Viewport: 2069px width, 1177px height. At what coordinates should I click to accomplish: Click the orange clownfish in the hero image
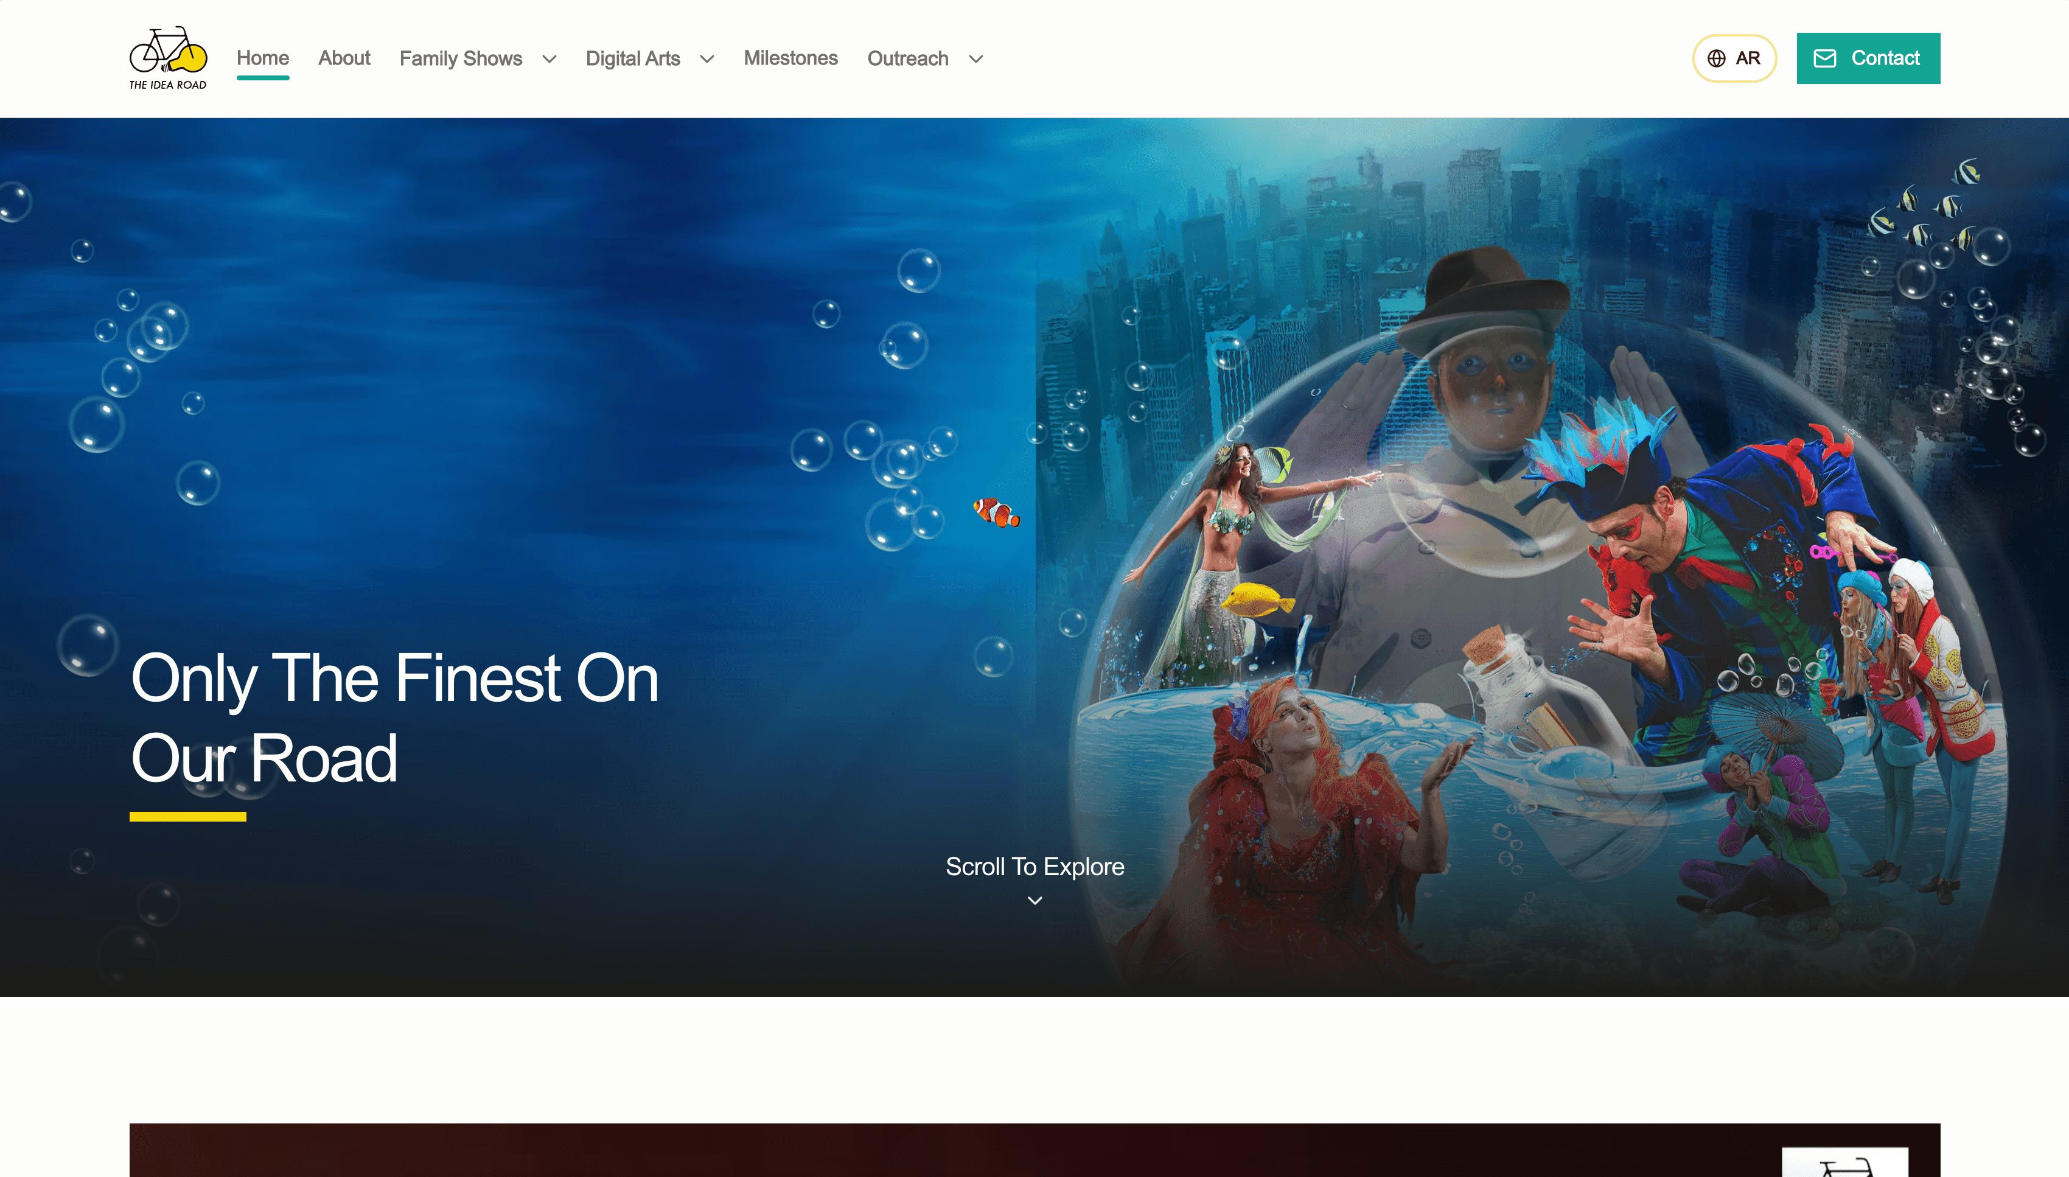coord(997,512)
